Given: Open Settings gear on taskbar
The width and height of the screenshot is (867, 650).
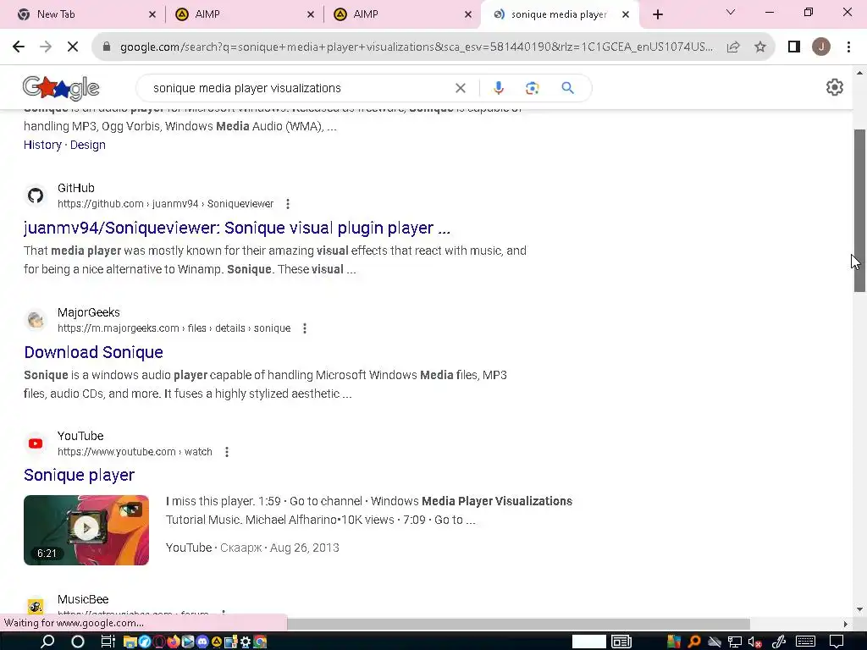Looking at the screenshot, I should click(245, 642).
